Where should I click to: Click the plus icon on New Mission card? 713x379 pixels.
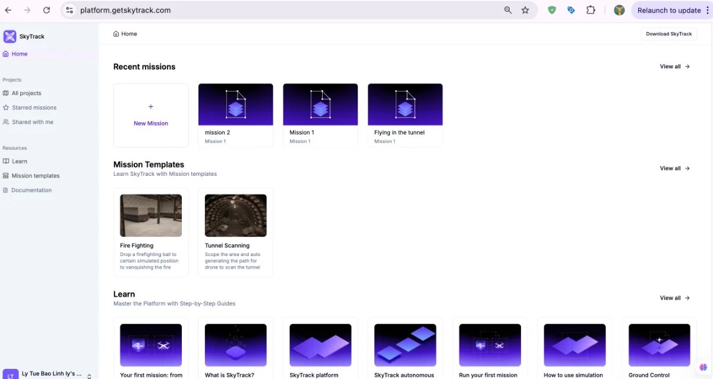coord(151,107)
